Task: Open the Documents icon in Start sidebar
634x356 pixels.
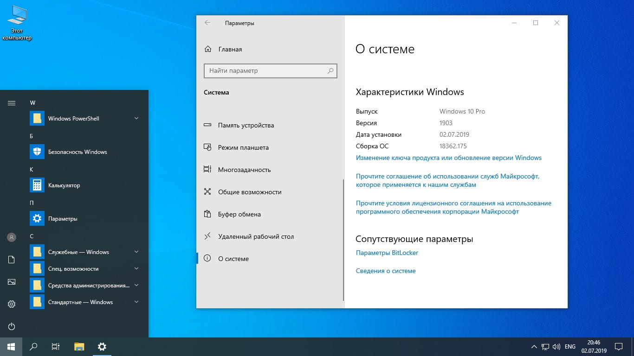Action: click(12, 260)
